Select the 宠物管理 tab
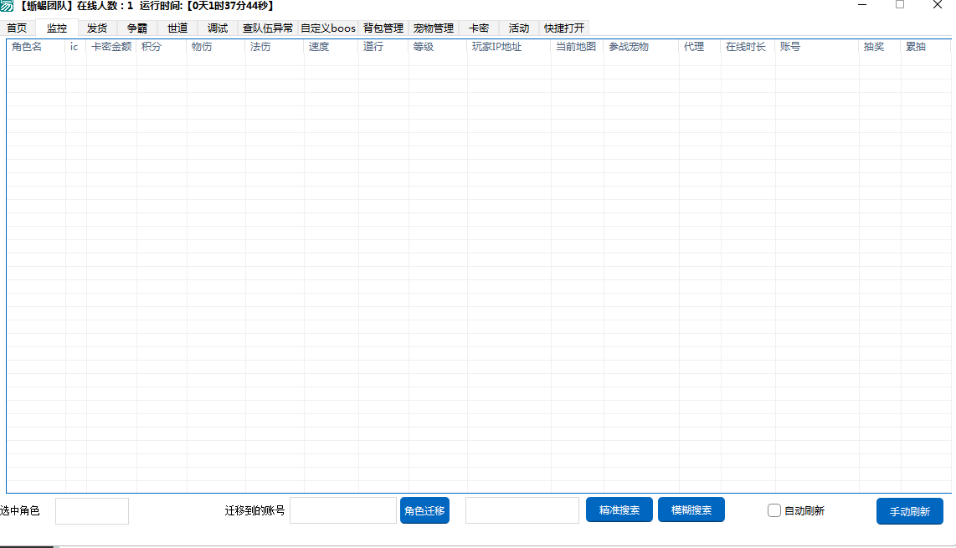 [x=434, y=28]
